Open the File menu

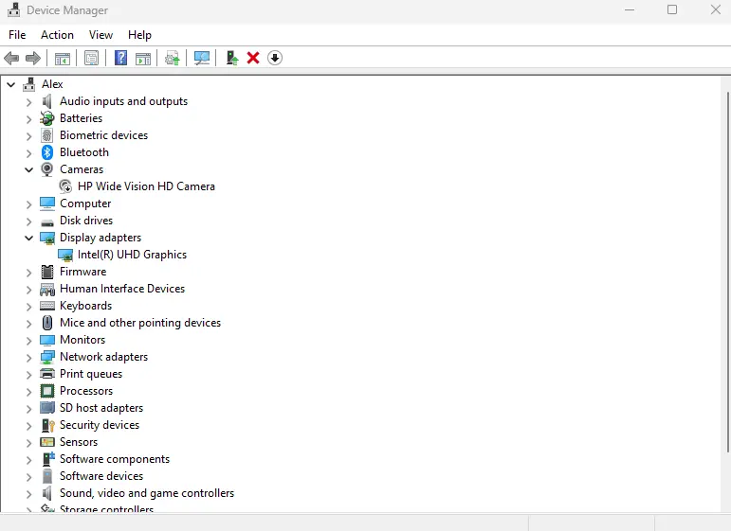pos(17,35)
